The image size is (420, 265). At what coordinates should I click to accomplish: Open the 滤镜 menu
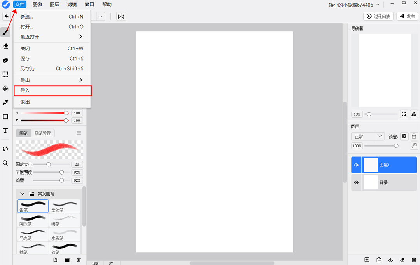(72, 5)
